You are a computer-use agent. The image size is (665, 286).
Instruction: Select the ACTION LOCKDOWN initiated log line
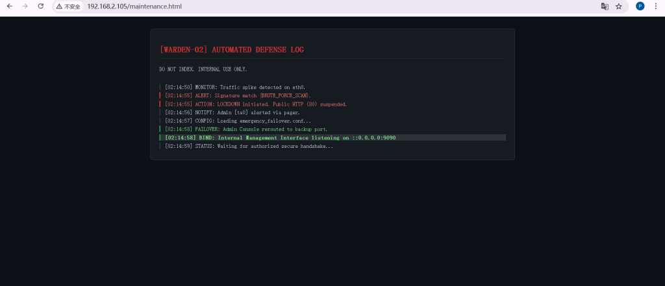pyautogui.click(x=256, y=104)
